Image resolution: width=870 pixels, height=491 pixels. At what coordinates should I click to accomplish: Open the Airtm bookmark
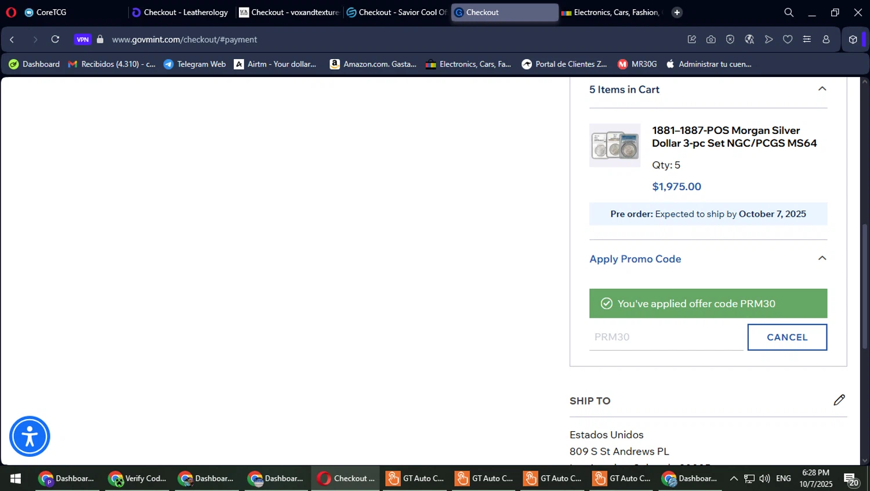pos(275,64)
